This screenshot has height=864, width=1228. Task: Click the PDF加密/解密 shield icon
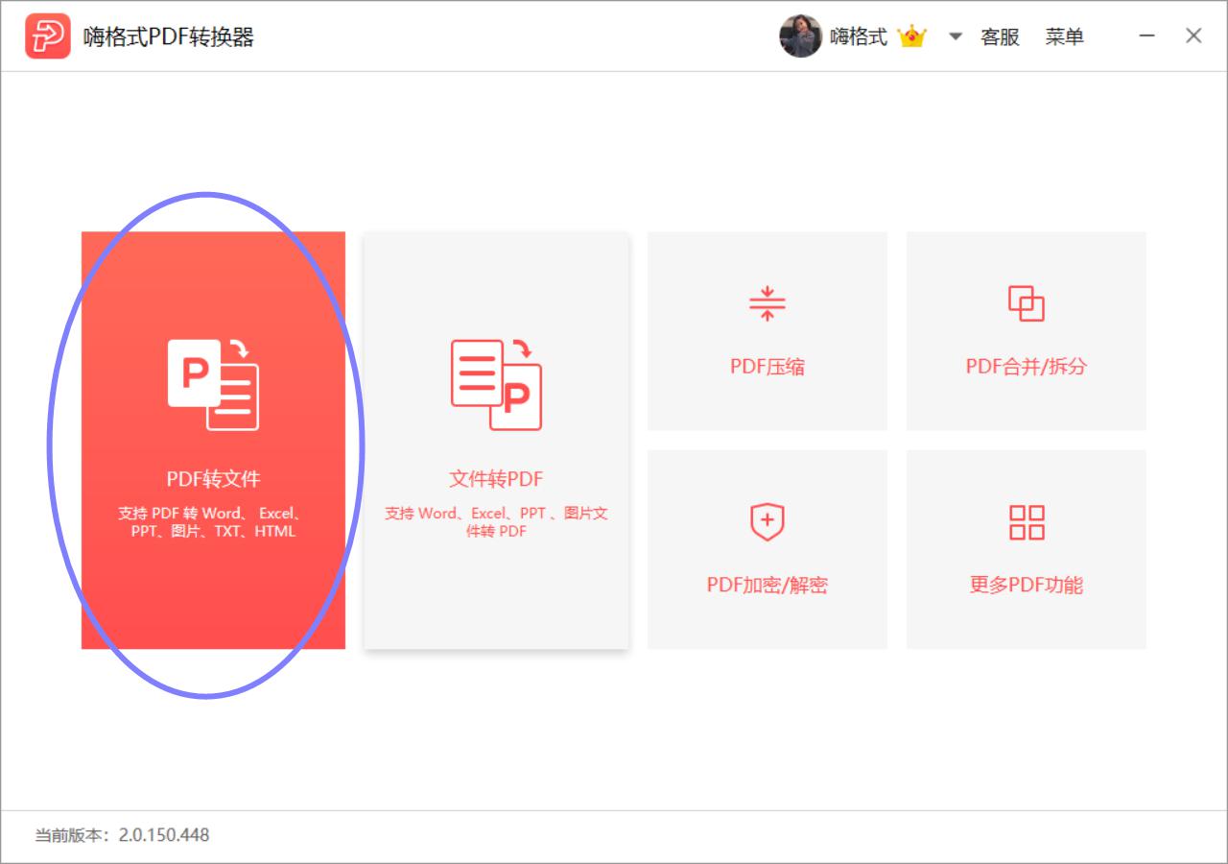[767, 522]
